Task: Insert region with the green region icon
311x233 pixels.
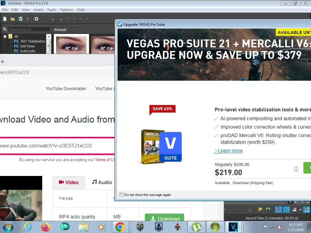Action: pyautogui.click(x=268, y=209)
